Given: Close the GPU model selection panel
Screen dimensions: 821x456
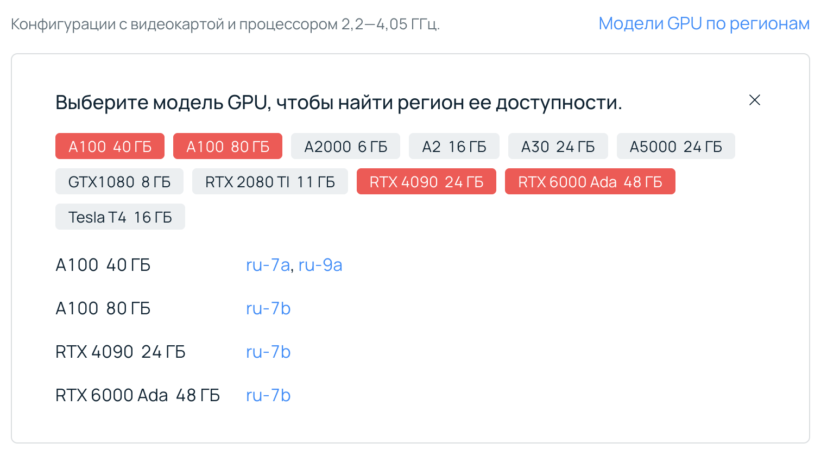Looking at the screenshot, I should click(754, 100).
